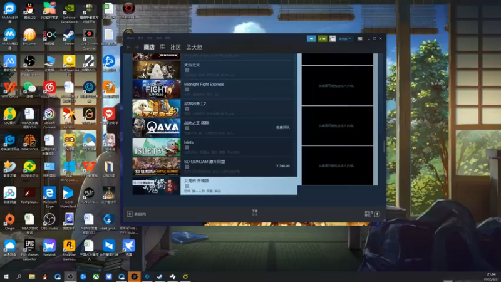Image resolution: width=501 pixels, height=282 pixels.
Task: Open the BitComet desktop shortcut
Action: (29, 37)
